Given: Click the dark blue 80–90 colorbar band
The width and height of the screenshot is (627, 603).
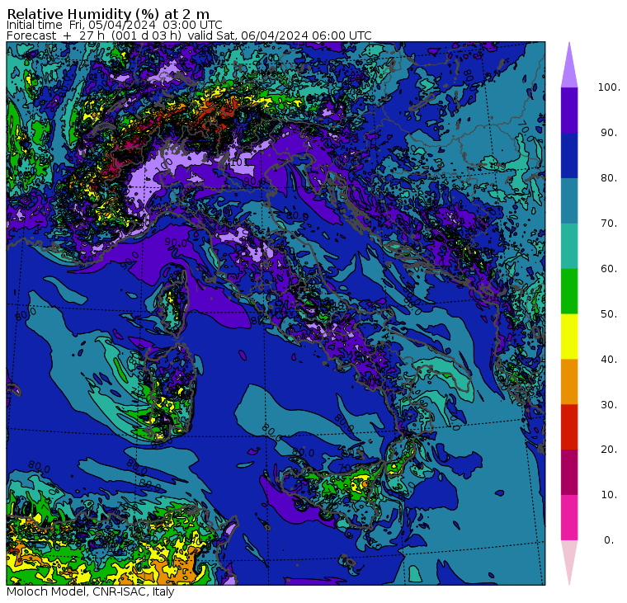Looking at the screenshot, I should pyautogui.click(x=569, y=155).
